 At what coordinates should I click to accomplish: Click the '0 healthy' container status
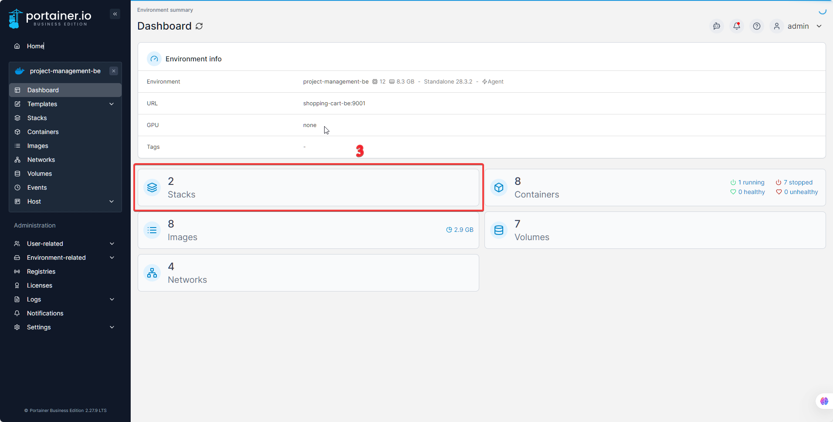coord(748,192)
